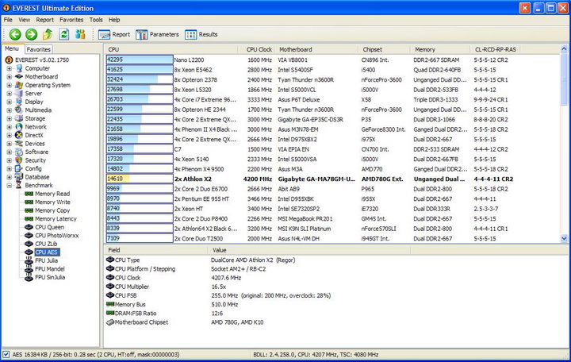Sort by the CPU Clock column header

257,49
